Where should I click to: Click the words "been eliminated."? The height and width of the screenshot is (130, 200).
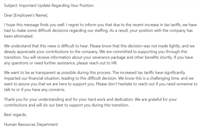point(19,36)
